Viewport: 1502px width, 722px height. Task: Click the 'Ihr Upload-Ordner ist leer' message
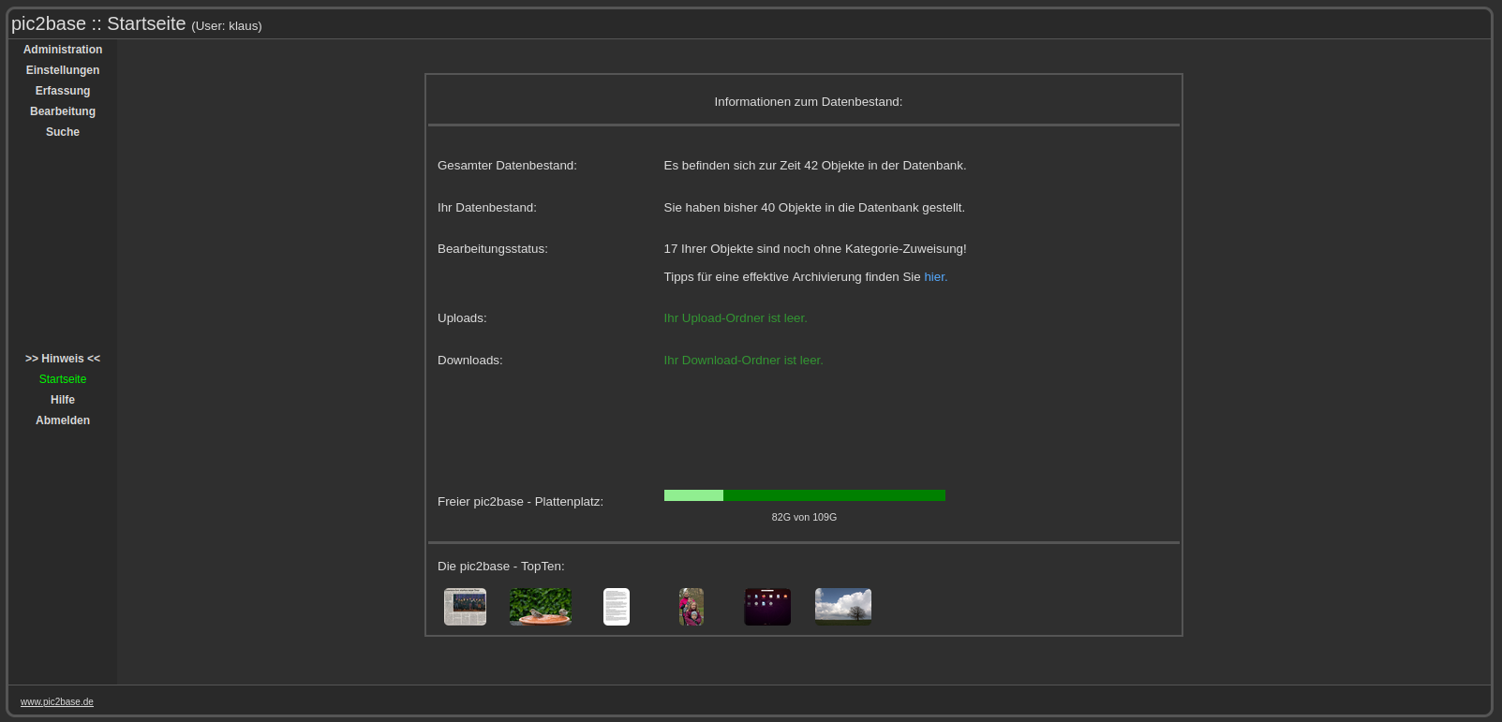(x=736, y=318)
